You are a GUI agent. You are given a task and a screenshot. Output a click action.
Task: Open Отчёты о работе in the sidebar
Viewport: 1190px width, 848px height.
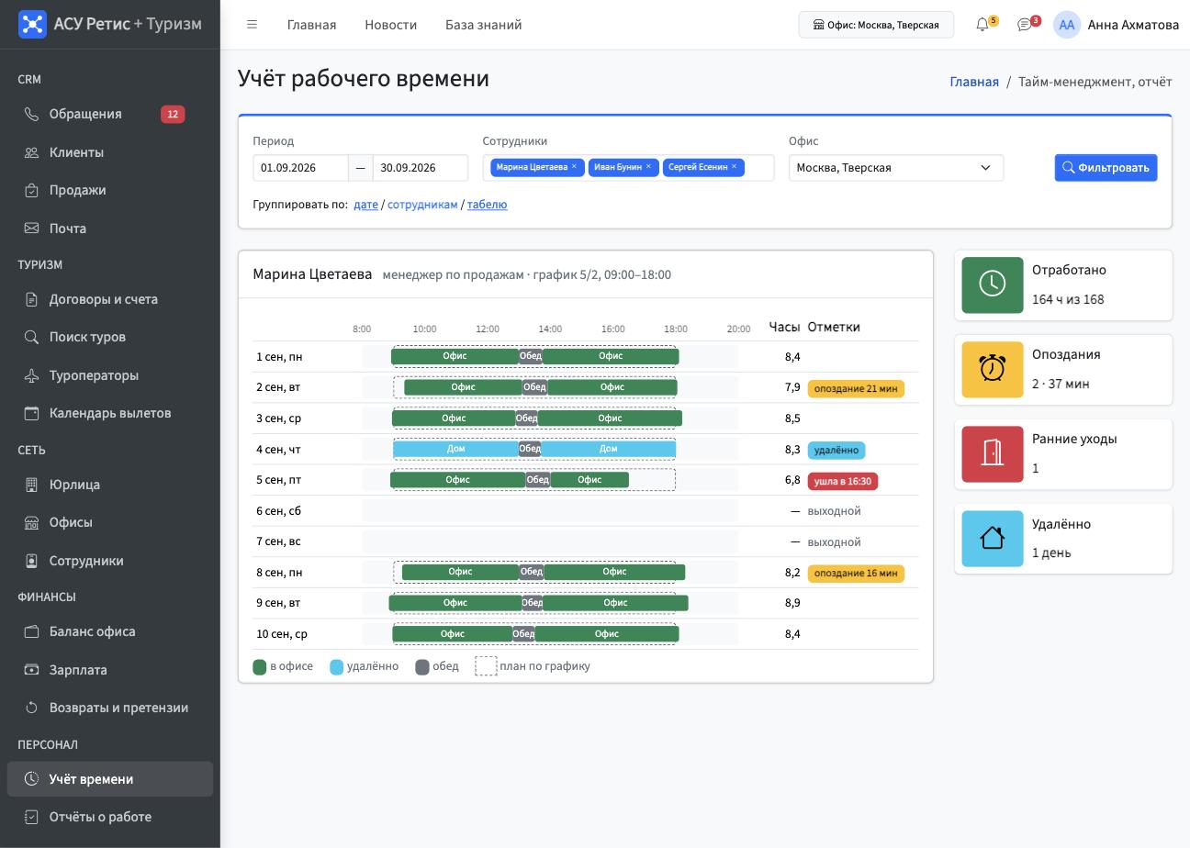pyautogui.click(x=110, y=817)
